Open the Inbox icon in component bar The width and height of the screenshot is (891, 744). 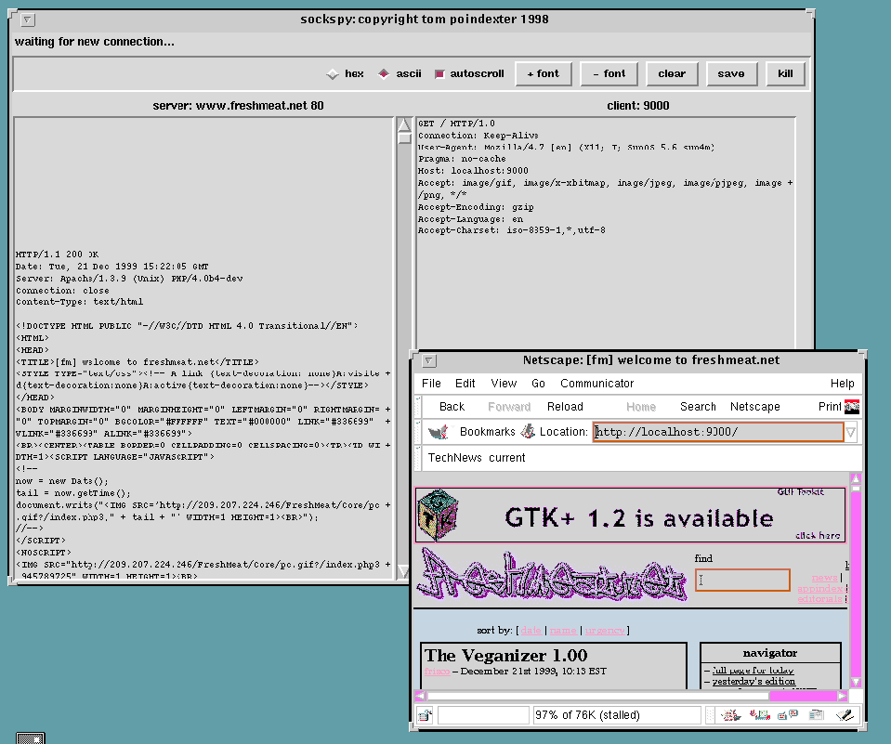pyautogui.click(x=760, y=715)
